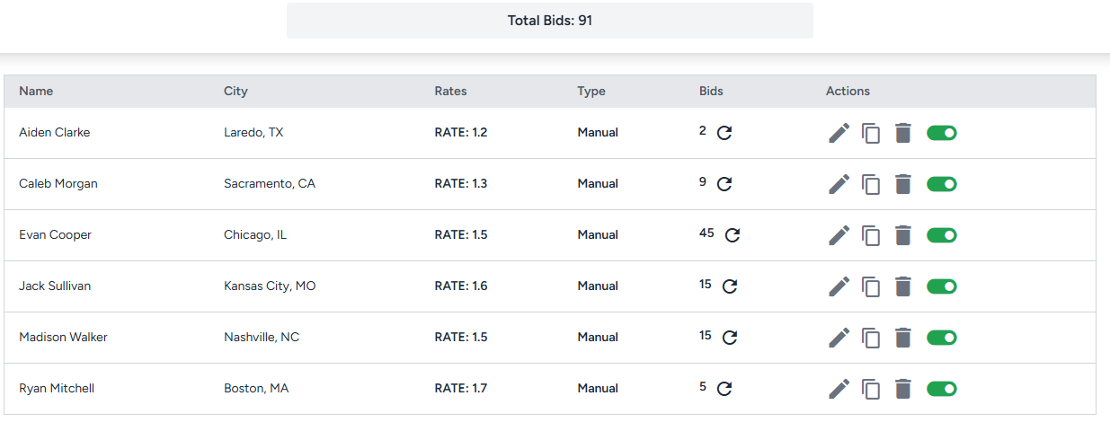Turn off Evan Cooper's active switch
Image resolution: width=1110 pixels, height=431 pixels.
(x=941, y=235)
